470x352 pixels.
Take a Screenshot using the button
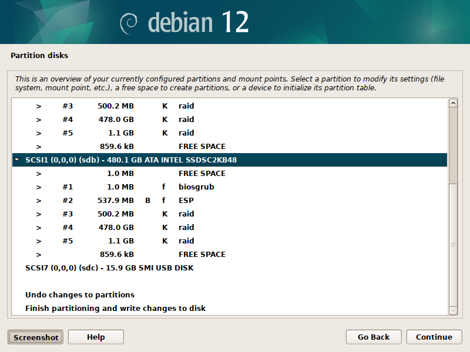point(36,337)
